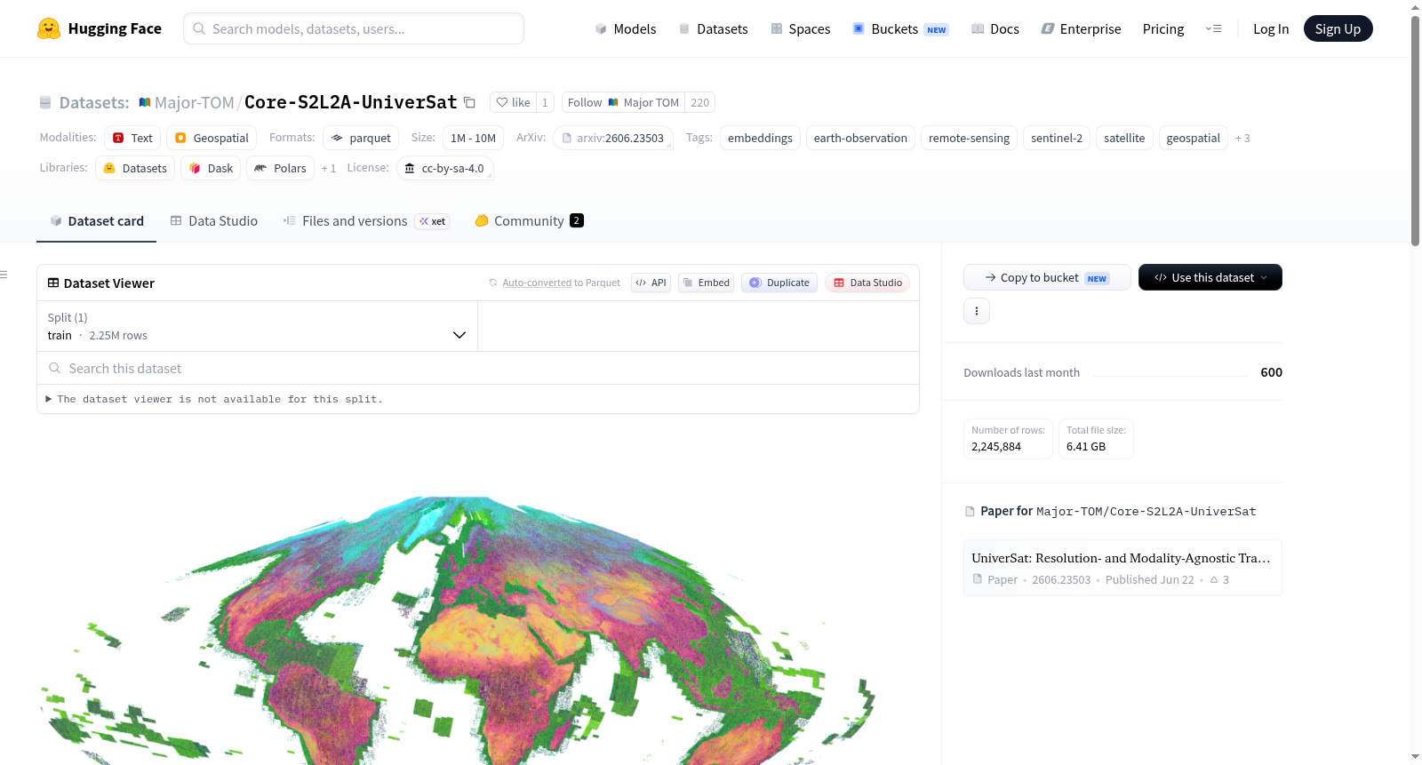
Task: Copy dataset name with the copy icon
Action: pos(469,103)
